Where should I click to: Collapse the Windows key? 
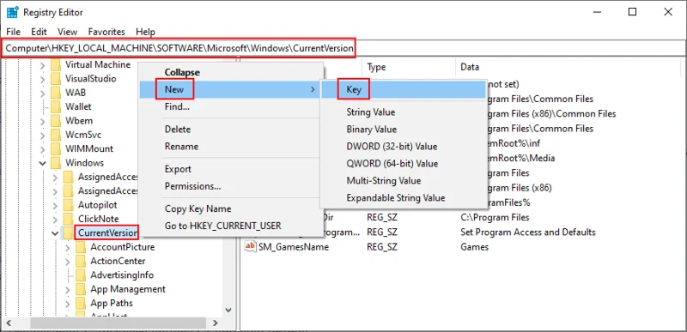42,163
